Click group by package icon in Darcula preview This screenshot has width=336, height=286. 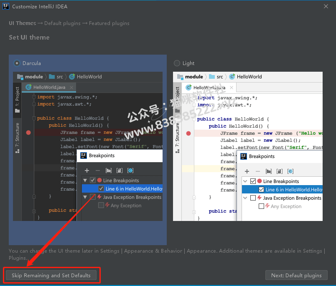[x=109, y=171]
